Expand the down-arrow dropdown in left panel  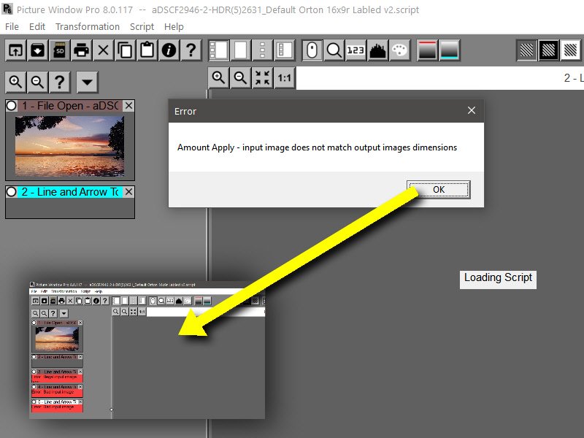87,82
